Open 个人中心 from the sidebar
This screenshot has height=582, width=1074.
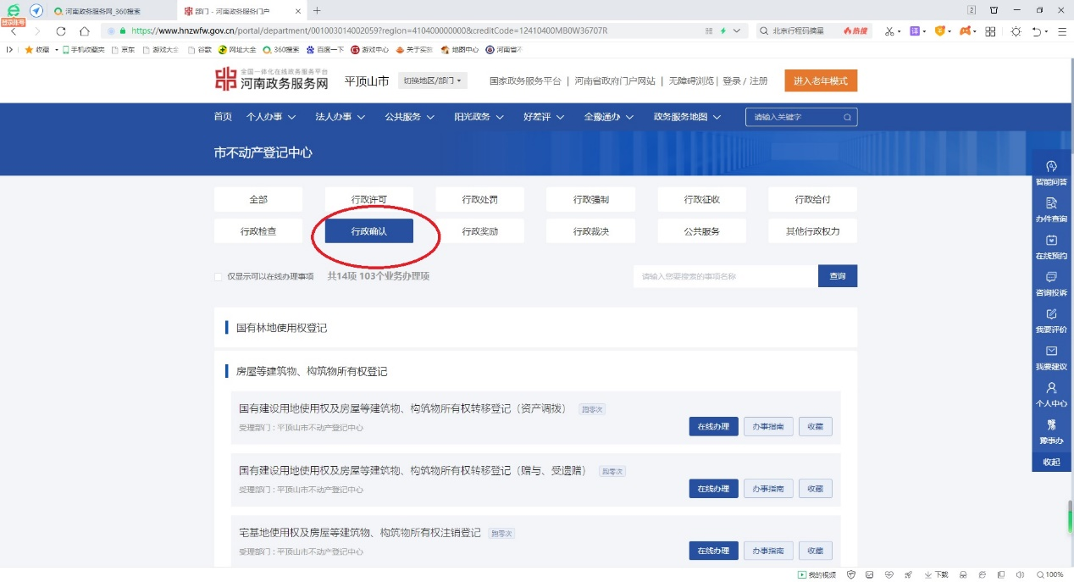tap(1051, 389)
